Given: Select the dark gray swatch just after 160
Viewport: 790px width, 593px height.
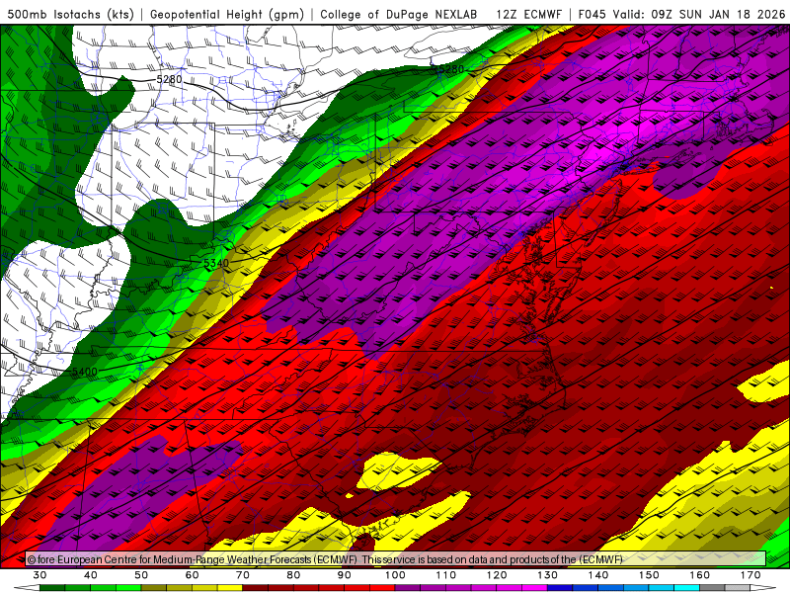Looking at the screenshot, I should [712, 588].
